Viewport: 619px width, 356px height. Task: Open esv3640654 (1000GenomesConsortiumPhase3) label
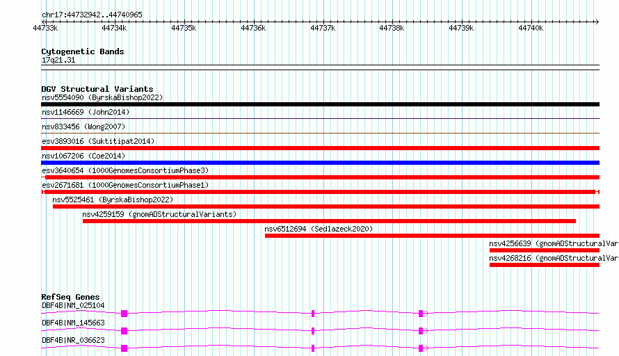pos(124,170)
